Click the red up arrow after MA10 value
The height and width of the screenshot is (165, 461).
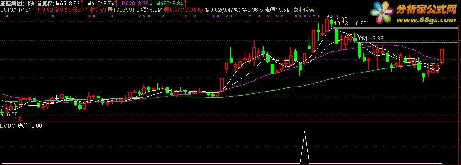116,4
